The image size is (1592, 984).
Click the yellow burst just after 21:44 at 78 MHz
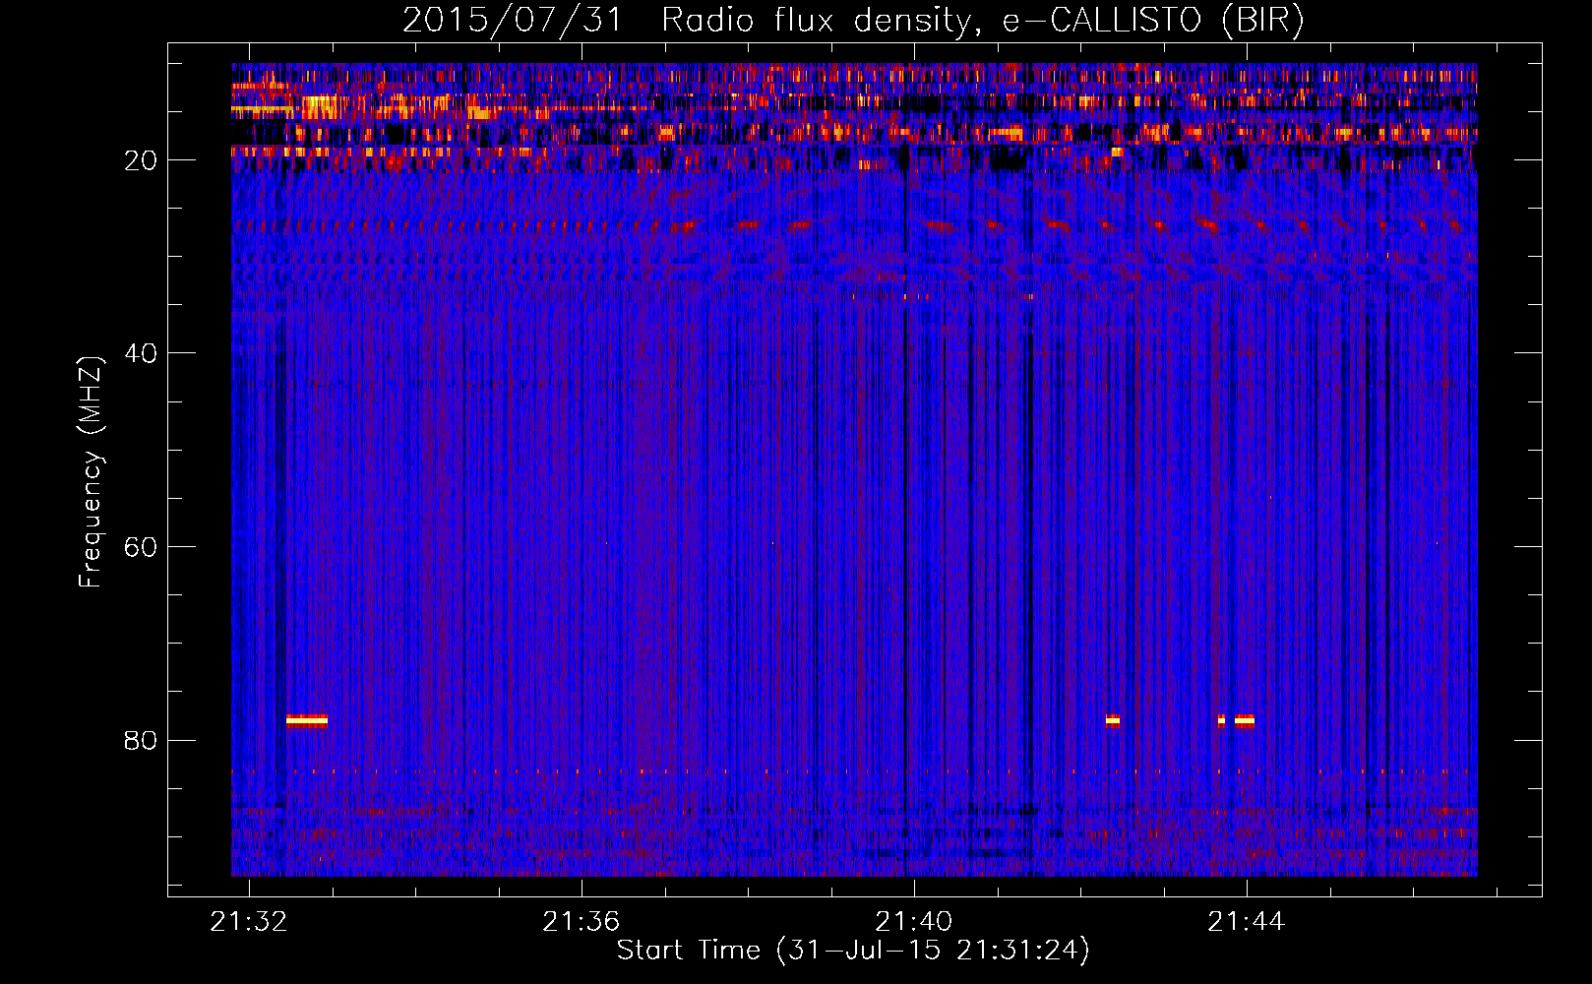pyautogui.click(x=1245, y=720)
